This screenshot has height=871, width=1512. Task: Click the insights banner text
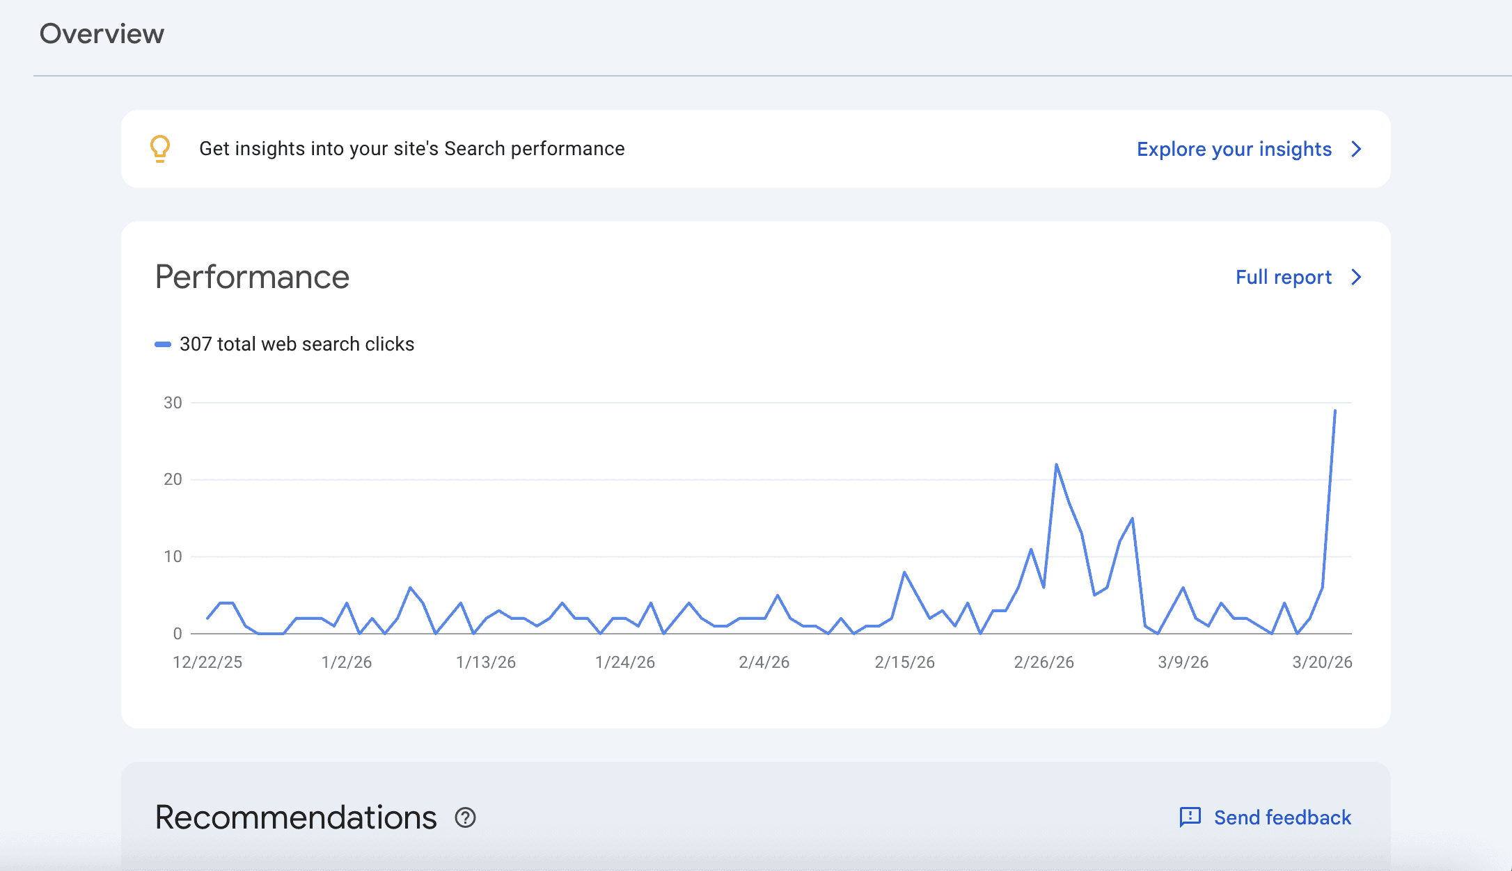click(411, 149)
